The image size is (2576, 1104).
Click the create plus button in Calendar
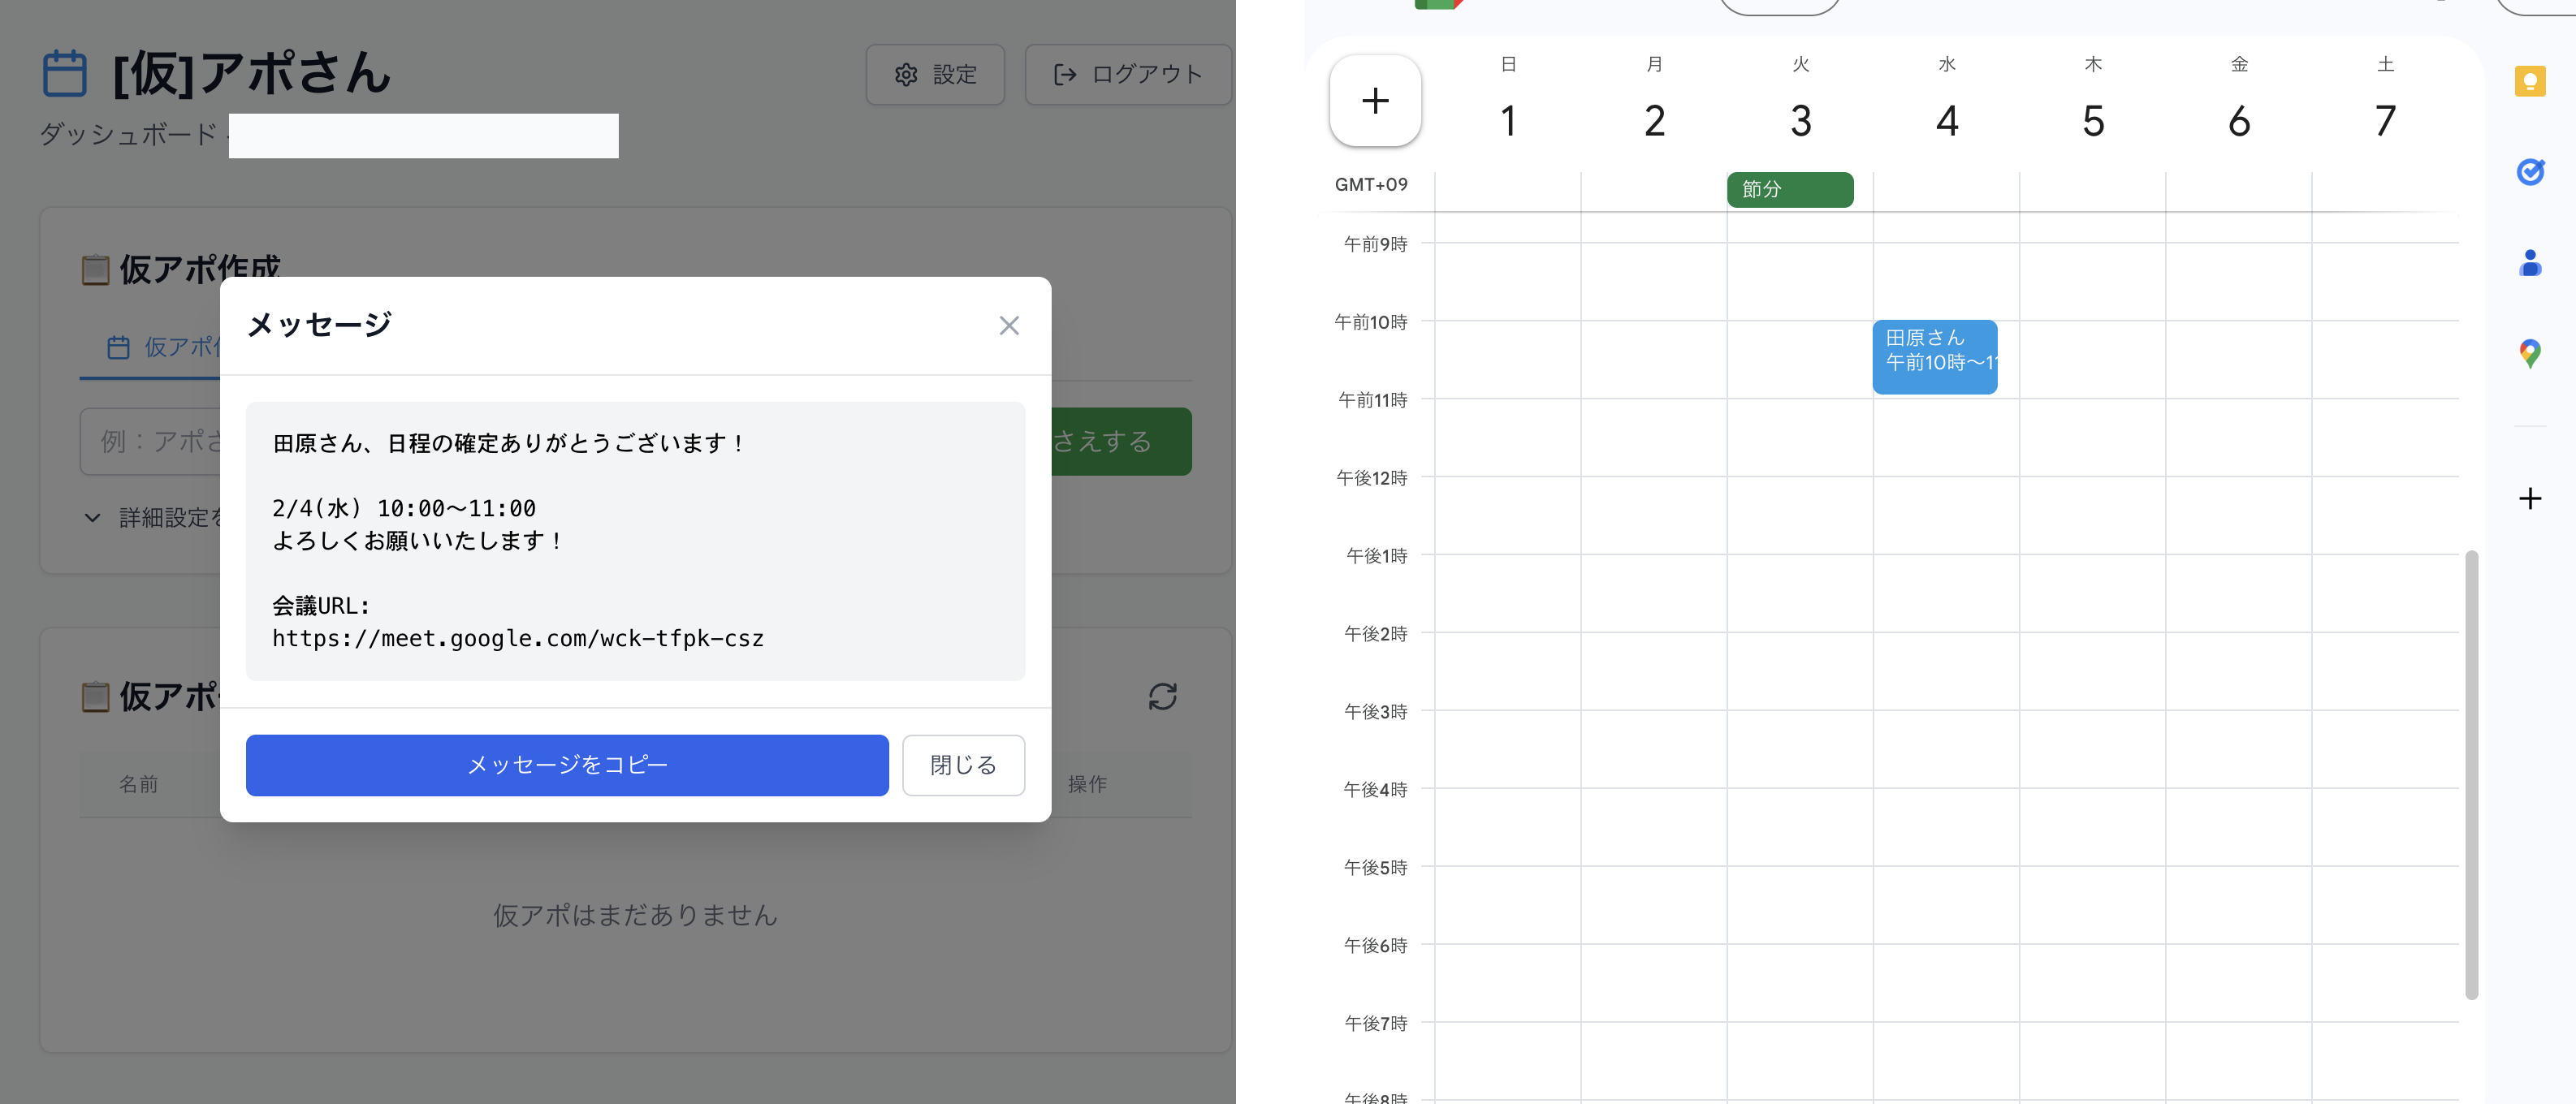point(1375,100)
